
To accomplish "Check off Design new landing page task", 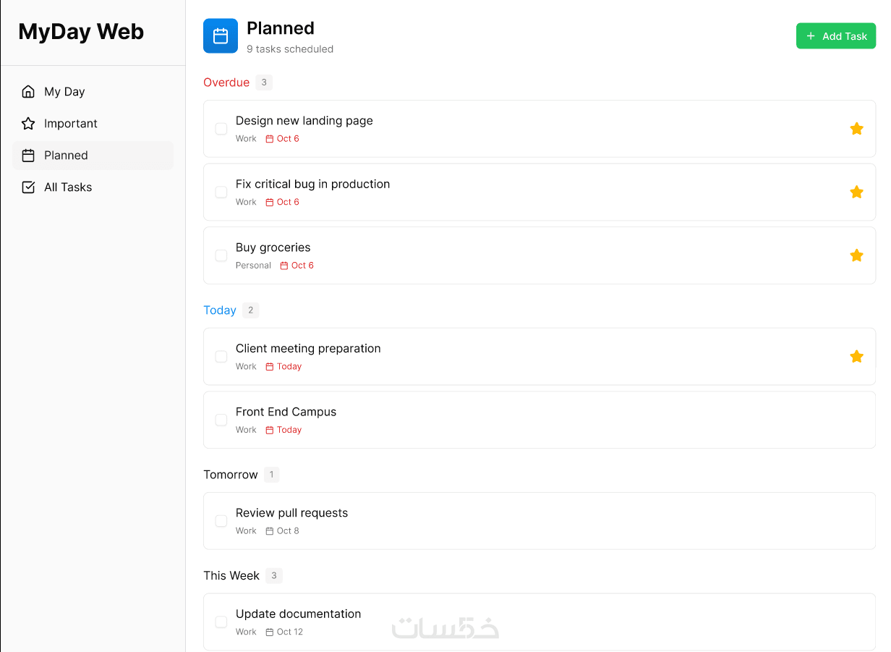I will pyautogui.click(x=221, y=129).
